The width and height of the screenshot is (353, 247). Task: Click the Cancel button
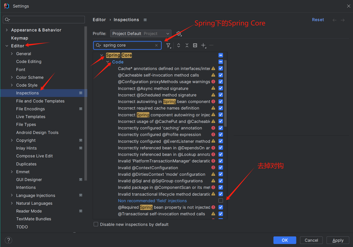(x=311, y=240)
